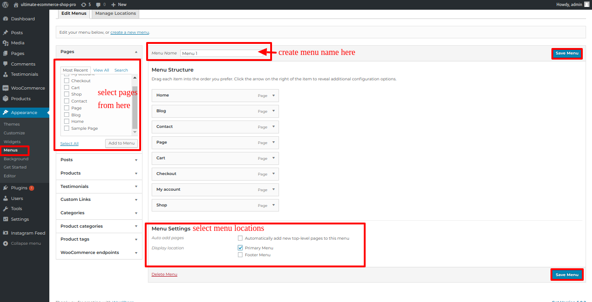Select the Most Recent pages tab
The height and width of the screenshot is (302, 592).
(x=75, y=70)
